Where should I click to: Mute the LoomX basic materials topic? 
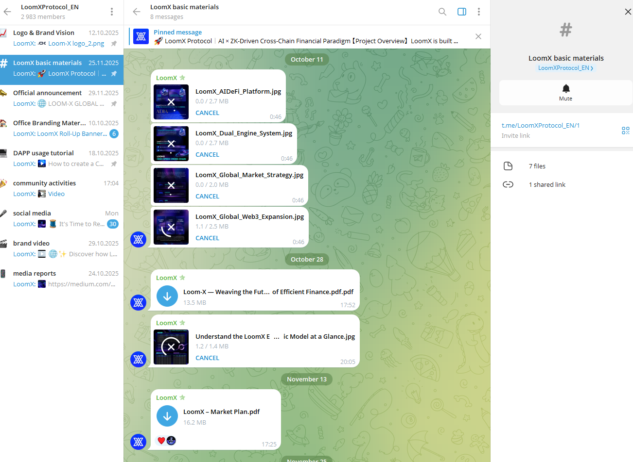click(566, 93)
